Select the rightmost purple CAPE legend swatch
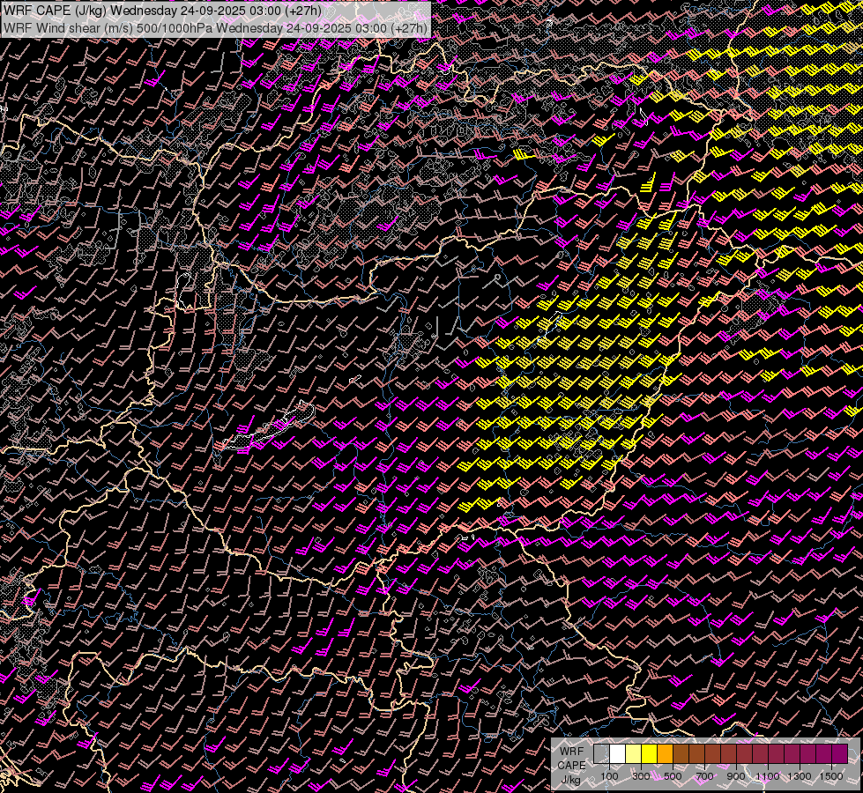This screenshot has height=793, width=863. click(x=839, y=754)
